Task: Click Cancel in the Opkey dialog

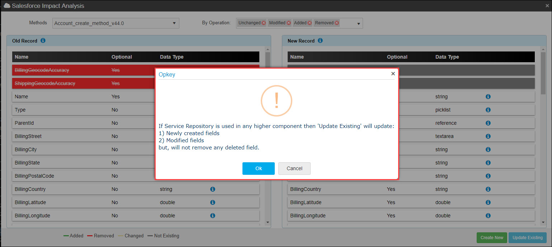Action: 294,168
